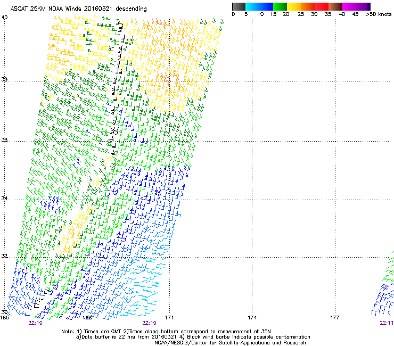Click the latitude label '34'
Viewport: 394px width, 346px height.
4,199
